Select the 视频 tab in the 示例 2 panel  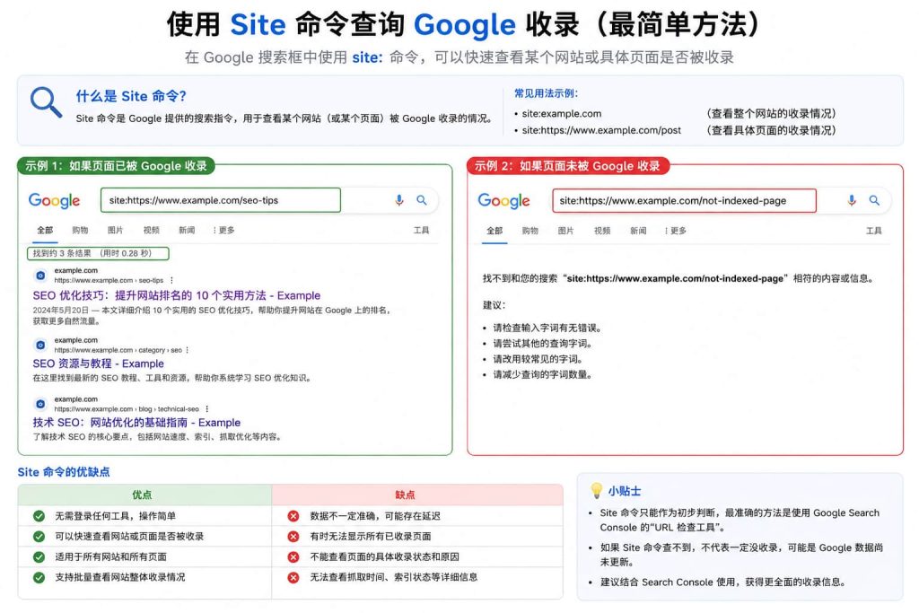(602, 231)
